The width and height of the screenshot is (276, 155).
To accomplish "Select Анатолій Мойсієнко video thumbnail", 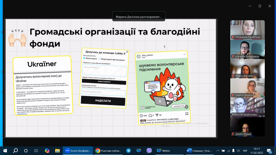I will (x=248, y=107).
